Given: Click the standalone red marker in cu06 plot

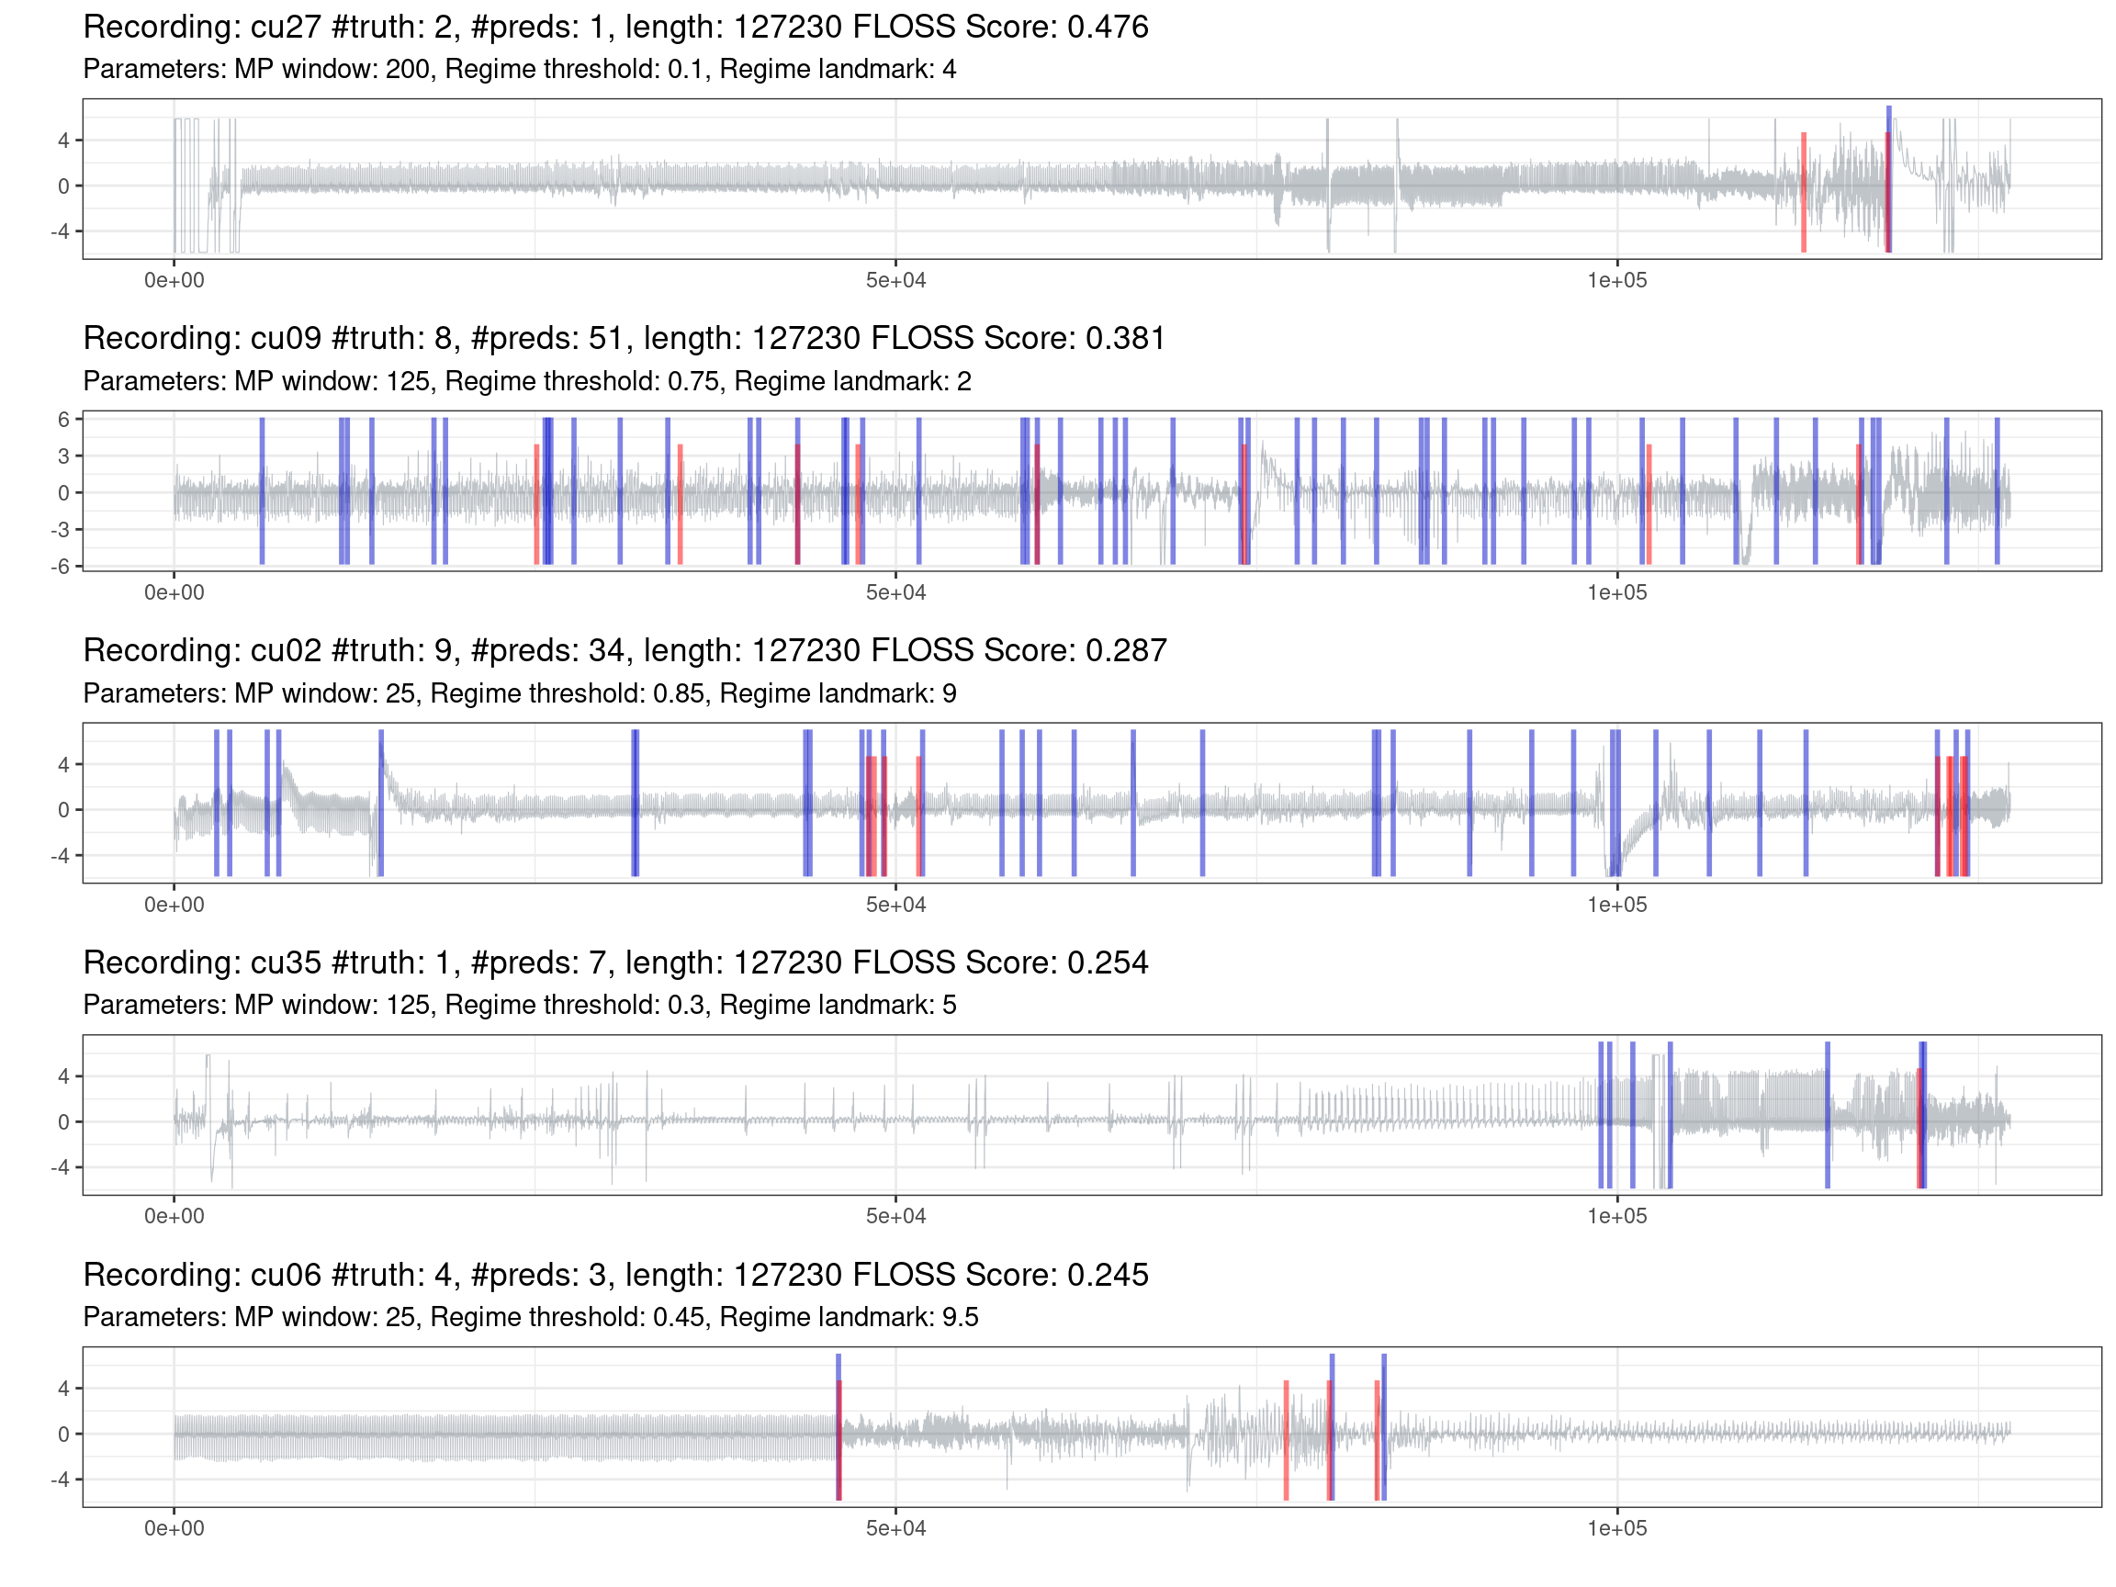Looking at the screenshot, I should 1286,1440.
